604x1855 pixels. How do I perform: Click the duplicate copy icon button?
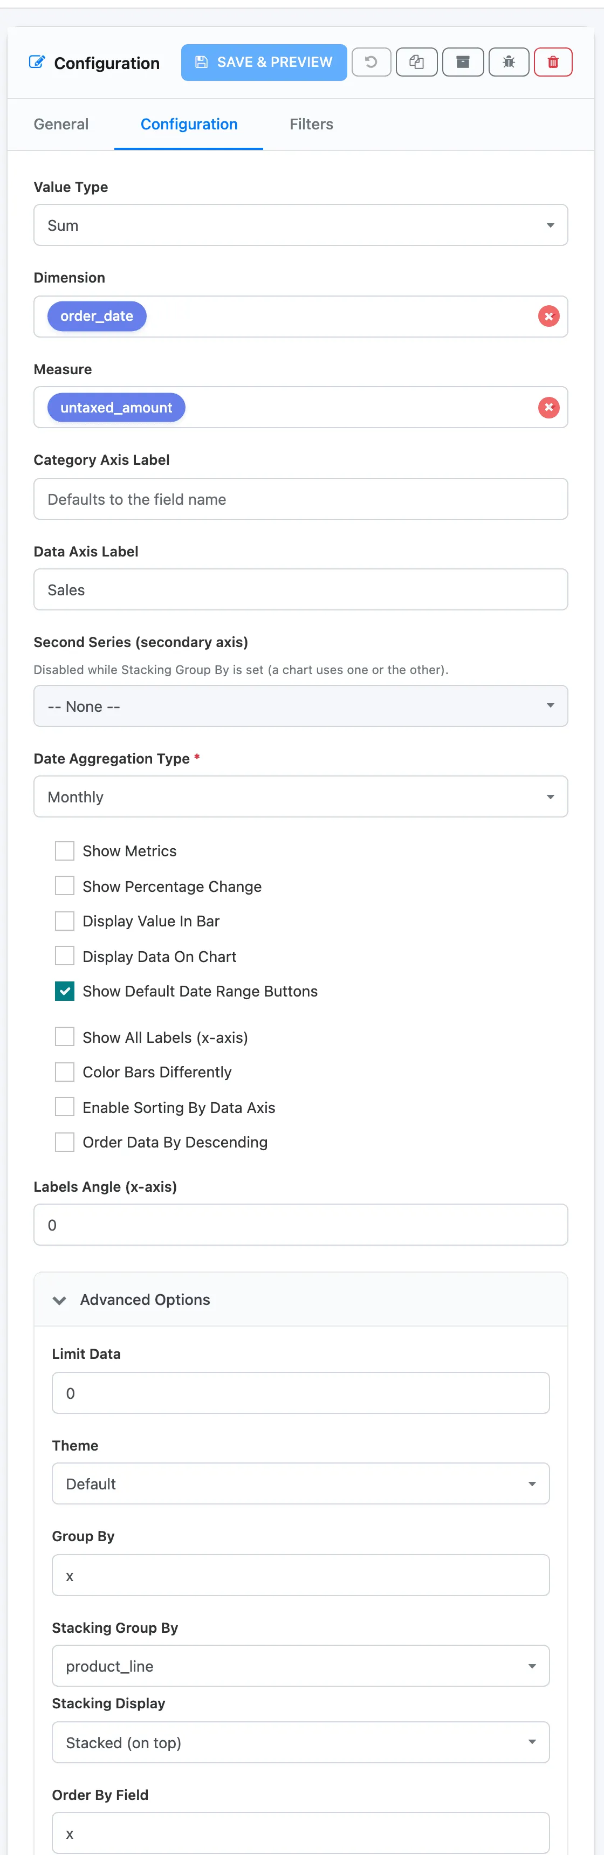(416, 62)
